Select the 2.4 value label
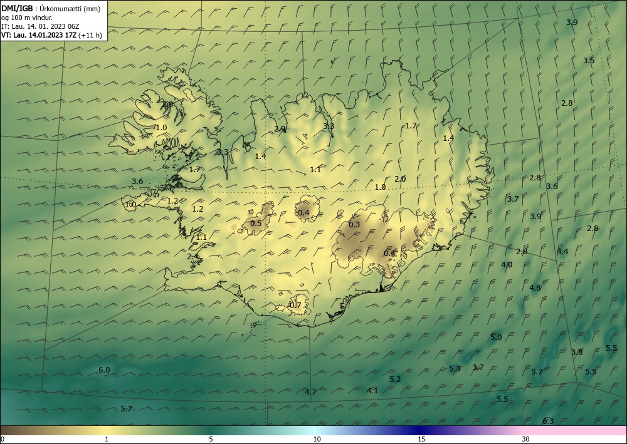Viewport: 627px width, 444px height. (192, 256)
